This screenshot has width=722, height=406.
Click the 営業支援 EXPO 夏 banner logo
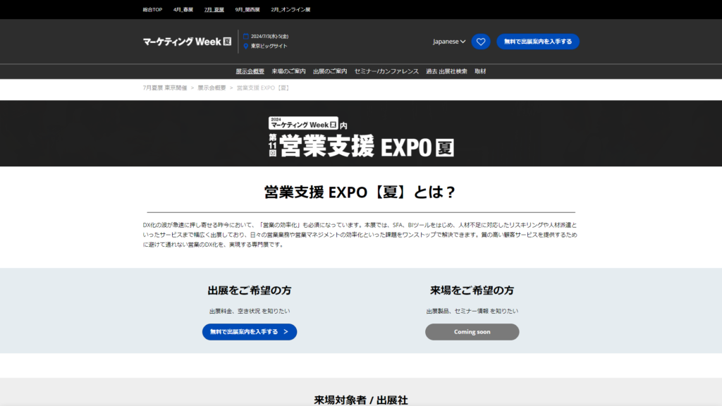coord(362,137)
